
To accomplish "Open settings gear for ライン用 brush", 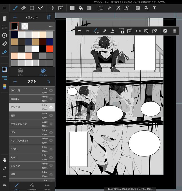I will point(51,90).
